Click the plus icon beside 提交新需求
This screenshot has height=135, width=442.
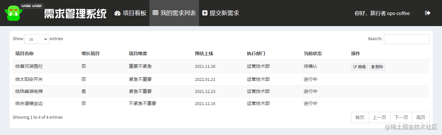(x=205, y=13)
